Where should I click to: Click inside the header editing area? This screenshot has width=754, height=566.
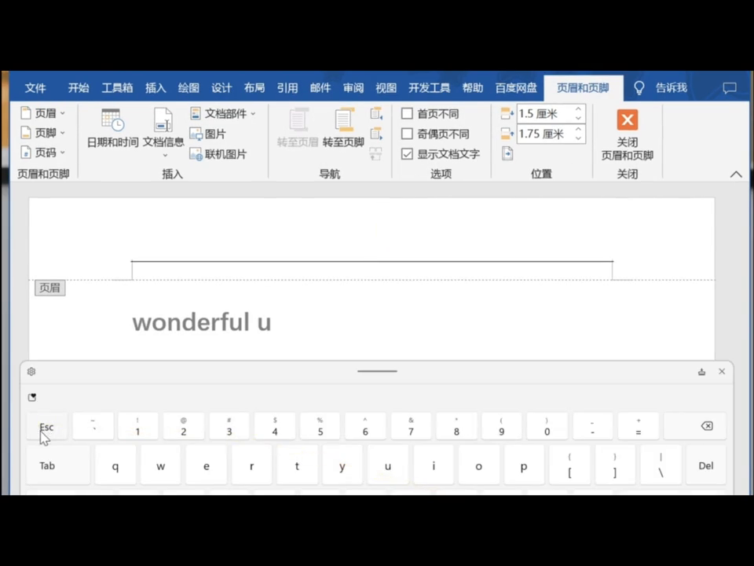coord(372,270)
